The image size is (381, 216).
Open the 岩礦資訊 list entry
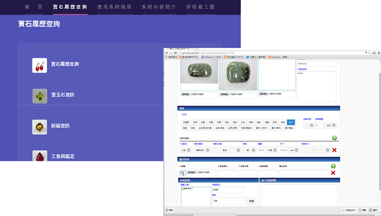[x=60, y=126]
